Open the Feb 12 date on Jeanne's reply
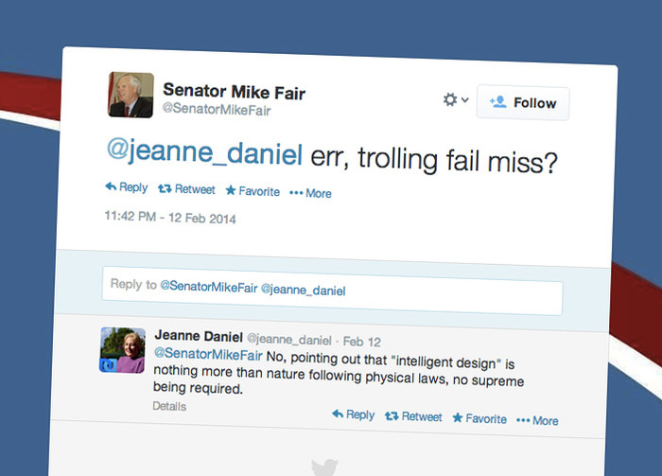This screenshot has height=476, width=662. pyautogui.click(x=361, y=340)
